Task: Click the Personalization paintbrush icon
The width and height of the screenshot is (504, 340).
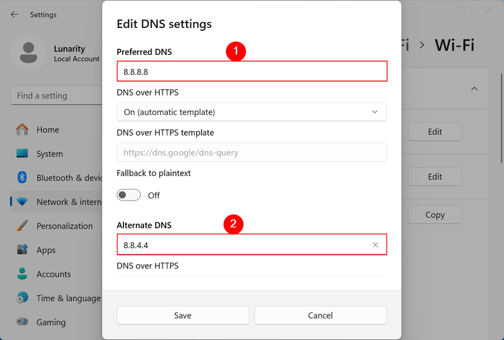Action: pyautogui.click(x=23, y=226)
